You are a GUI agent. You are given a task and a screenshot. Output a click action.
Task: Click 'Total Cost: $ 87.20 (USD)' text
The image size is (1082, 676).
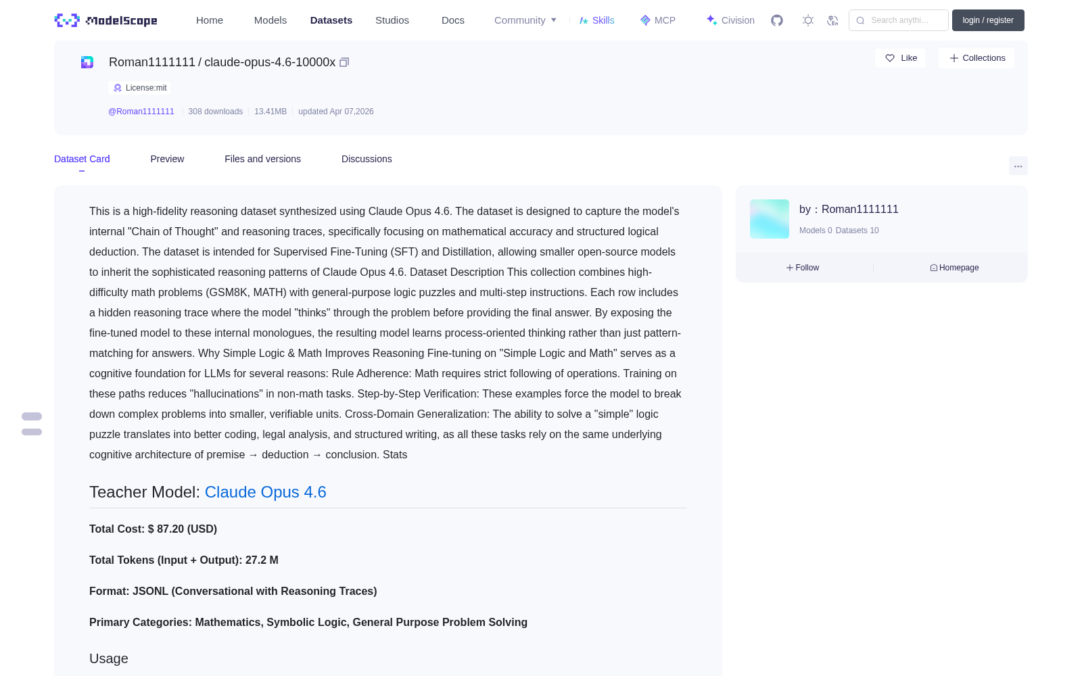coord(153,529)
